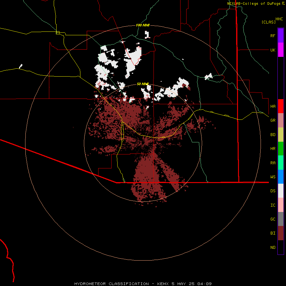The image size is (286, 286).
Task: Click the HA legend label
Action: [273, 106]
